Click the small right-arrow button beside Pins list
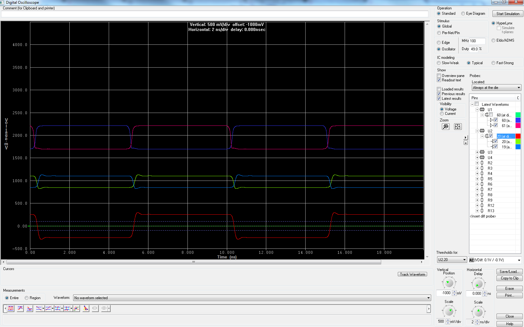This screenshot has width=524, height=327. click(466, 137)
